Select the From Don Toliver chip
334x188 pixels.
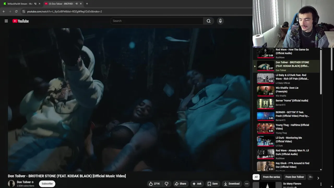click(x=295, y=177)
